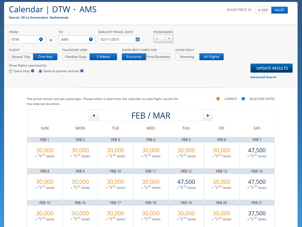Advance calendar to next month with right arrow
This screenshot has height=227, width=302.
[208, 115]
